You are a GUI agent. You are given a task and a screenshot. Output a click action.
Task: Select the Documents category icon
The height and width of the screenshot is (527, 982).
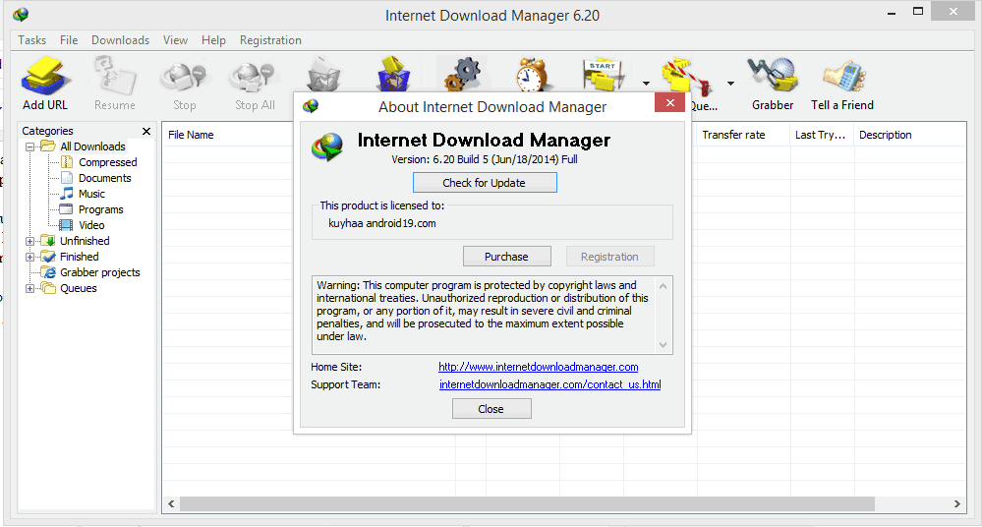point(67,177)
